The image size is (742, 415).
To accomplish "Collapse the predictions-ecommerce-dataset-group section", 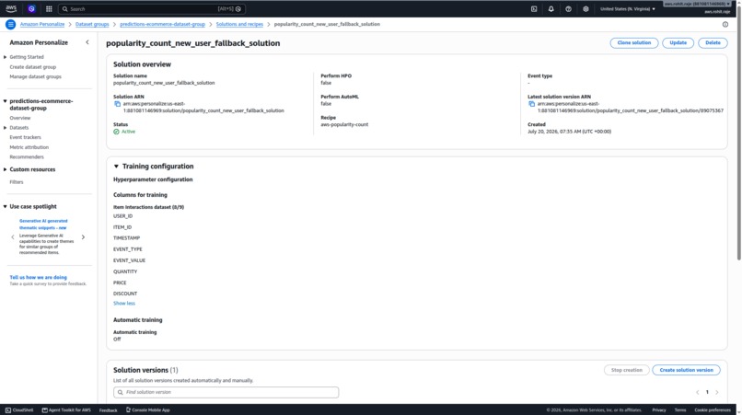I will tap(6, 101).
